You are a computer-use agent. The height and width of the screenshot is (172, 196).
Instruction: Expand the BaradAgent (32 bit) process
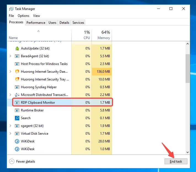click(10, 56)
